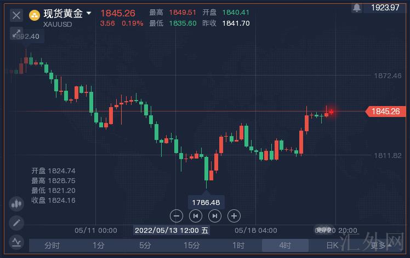Switch to the 日K timeframe
This screenshot has width=410, height=258.
point(332,246)
